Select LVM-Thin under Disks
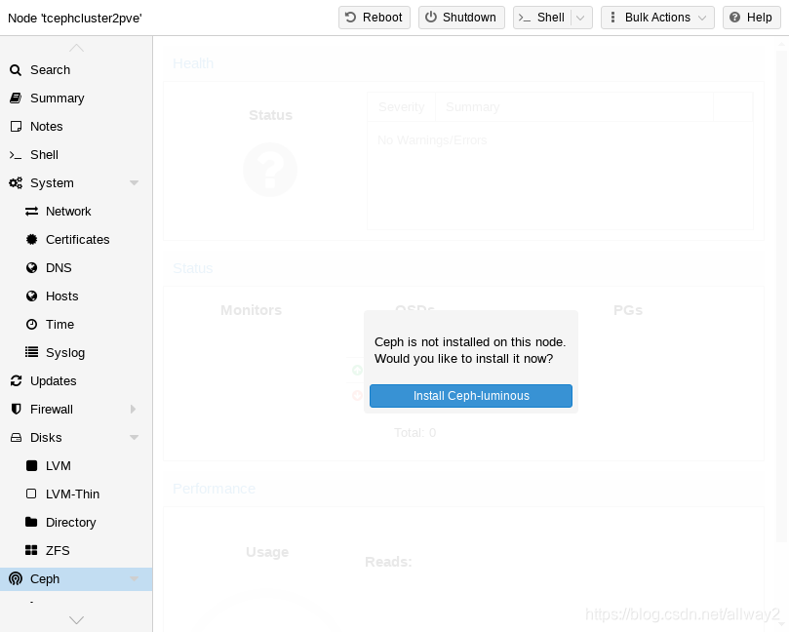Screen dimensions: 789x632 point(76,494)
